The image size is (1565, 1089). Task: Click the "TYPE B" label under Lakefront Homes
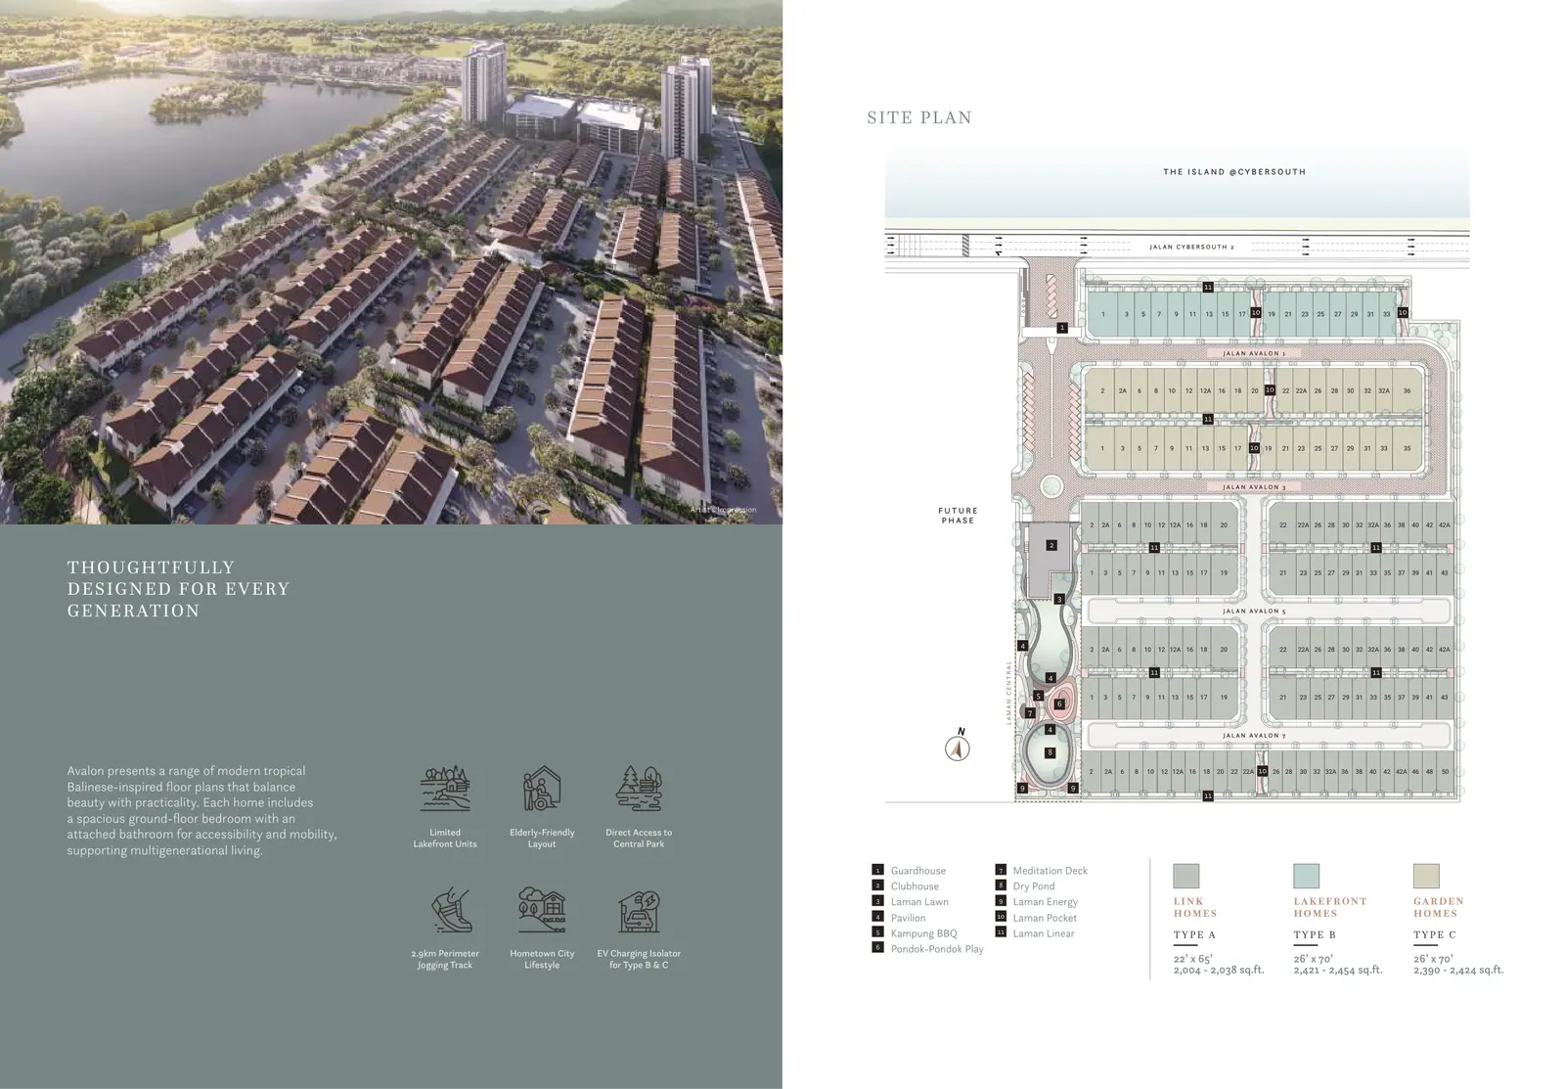tap(1315, 935)
